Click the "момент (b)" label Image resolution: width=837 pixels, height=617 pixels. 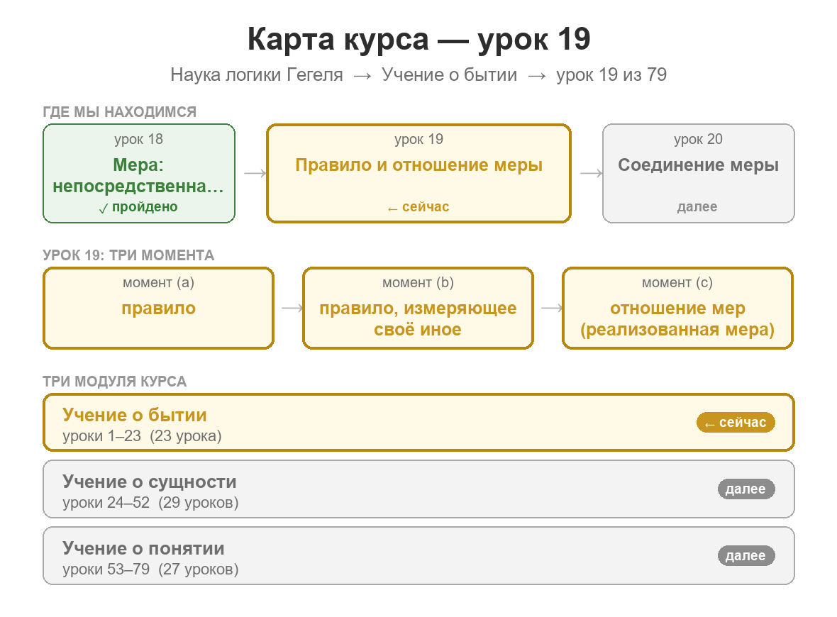coord(418,283)
